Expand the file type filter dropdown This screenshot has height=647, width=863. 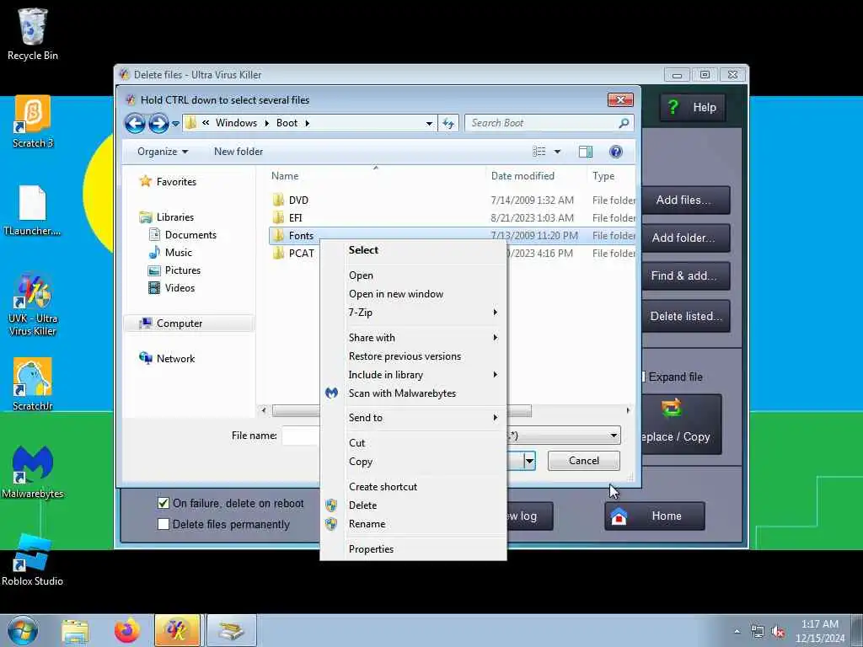click(614, 436)
